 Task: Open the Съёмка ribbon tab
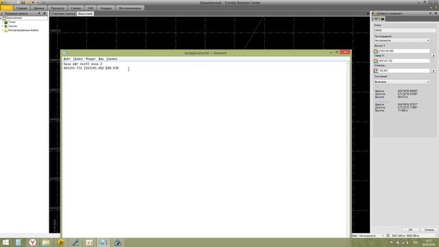coord(75,8)
